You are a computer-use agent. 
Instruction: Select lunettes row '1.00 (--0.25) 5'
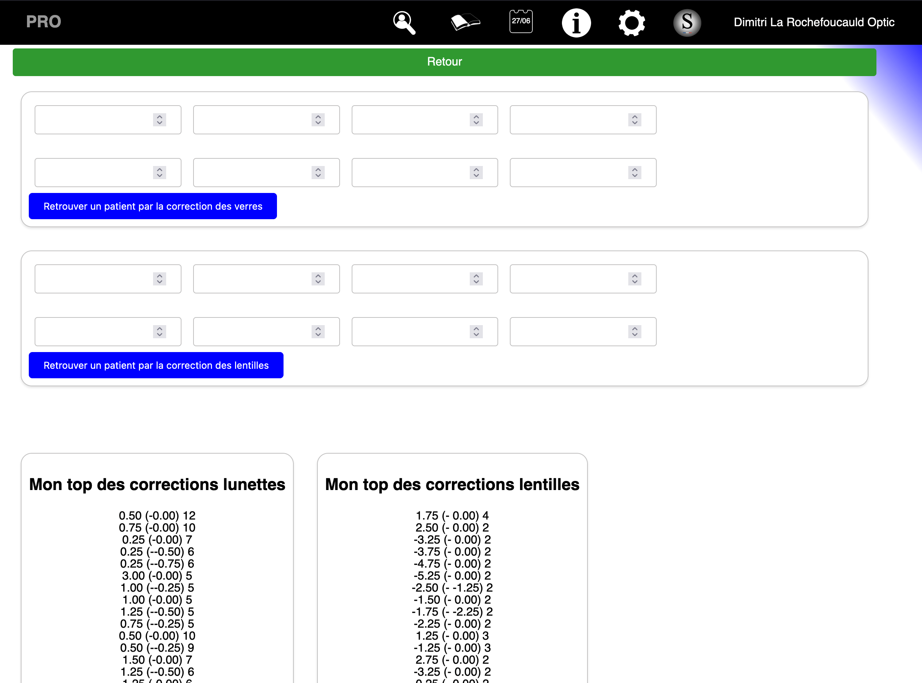pyautogui.click(x=157, y=588)
